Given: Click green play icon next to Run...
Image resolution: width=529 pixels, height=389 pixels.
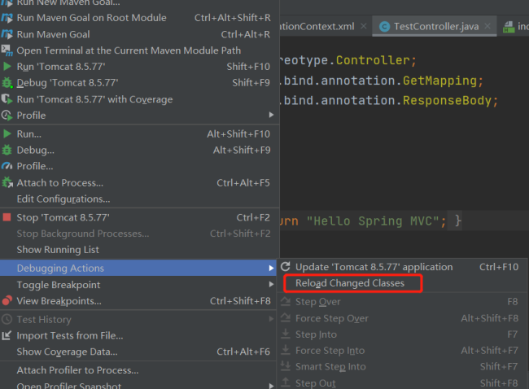Looking at the screenshot, I should pos(7,134).
